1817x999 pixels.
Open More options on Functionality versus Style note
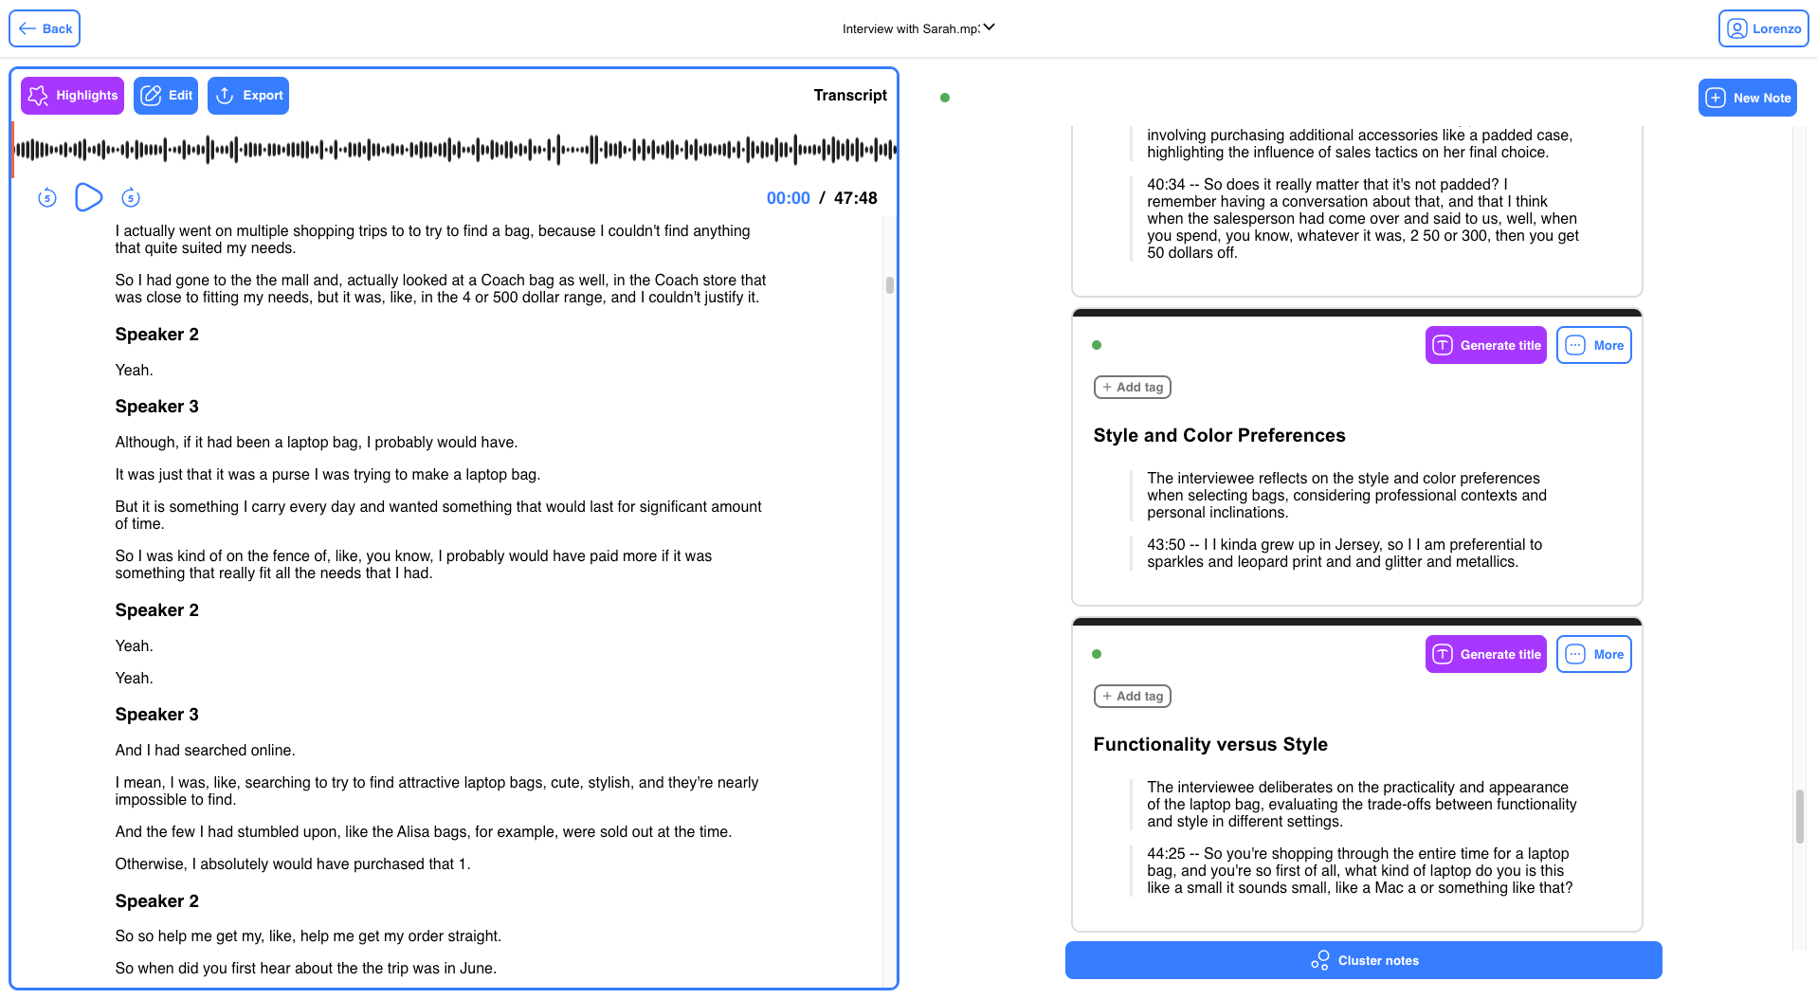tap(1593, 654)
